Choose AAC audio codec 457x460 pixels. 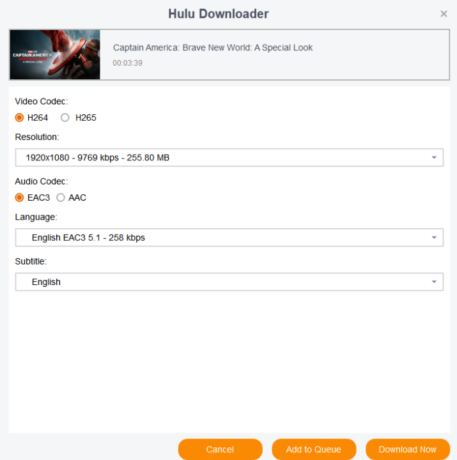tap(61, 197)
